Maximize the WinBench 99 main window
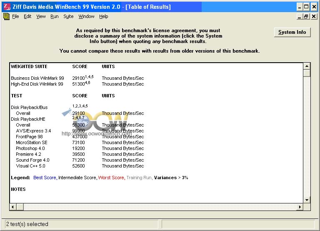The image size is (320, 231). [x=306, y=7]
